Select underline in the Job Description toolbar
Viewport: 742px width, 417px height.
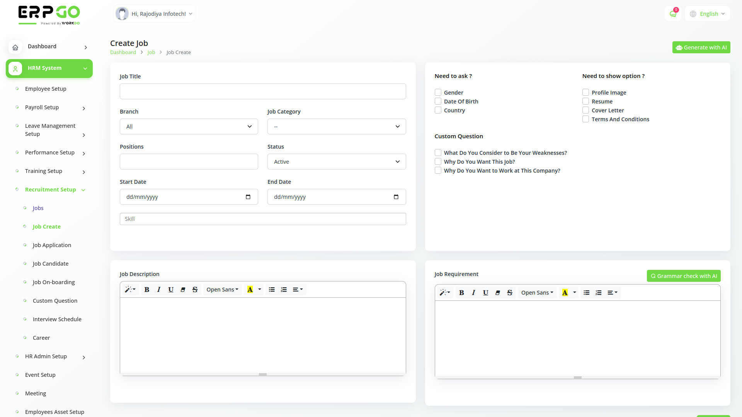pos(171,289)
